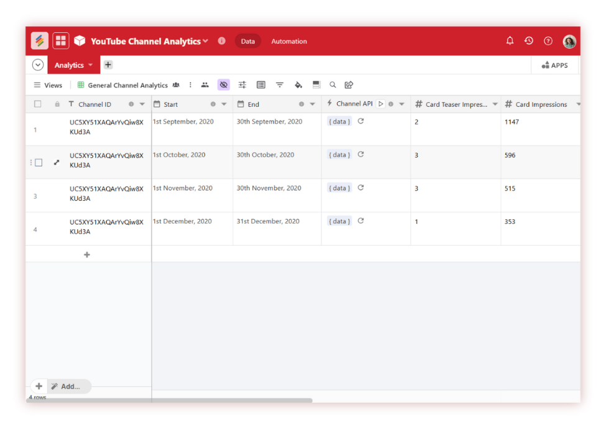Screen dimensions: 606x429
Task: Select the card impressions cell 1147
Action: pyautogui.click(x=540, y=129)
